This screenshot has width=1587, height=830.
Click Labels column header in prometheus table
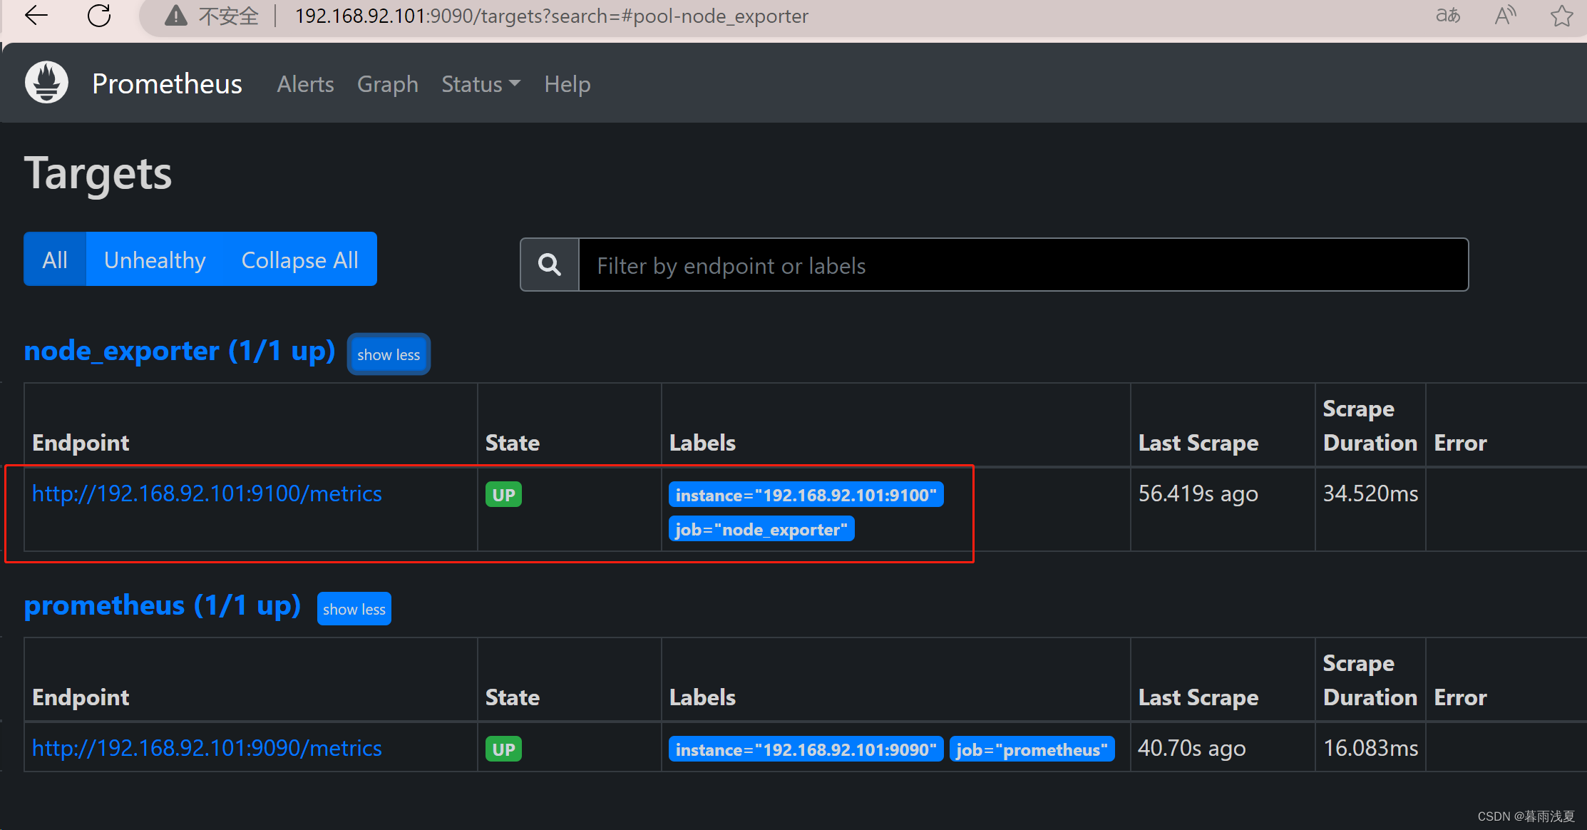[702, 697]
